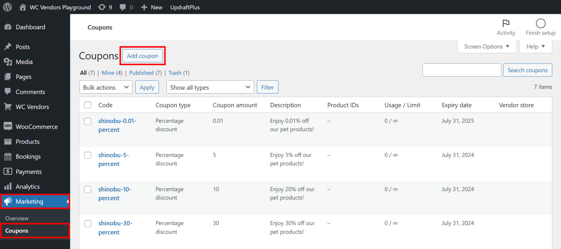Check the shinobu-0.01-percent coupon row

pos(88,121)
